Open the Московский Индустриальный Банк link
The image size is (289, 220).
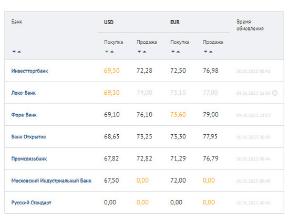point(51,181)
